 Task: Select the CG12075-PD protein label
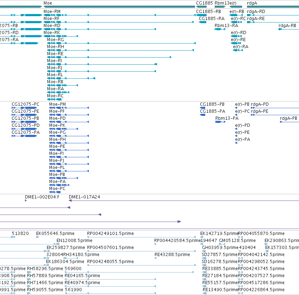click(26, 126)
